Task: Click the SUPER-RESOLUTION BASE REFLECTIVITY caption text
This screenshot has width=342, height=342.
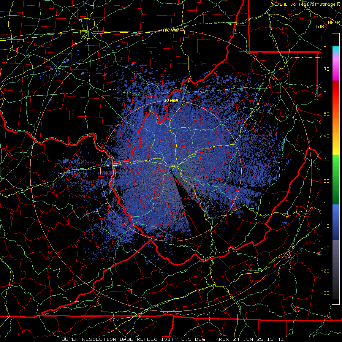Action: pos(120,339)
